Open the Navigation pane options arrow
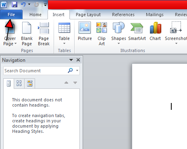 (71, 60)
